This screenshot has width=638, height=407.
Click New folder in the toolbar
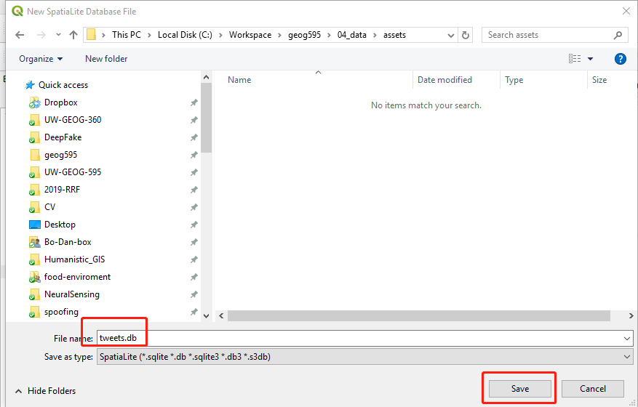106,59
